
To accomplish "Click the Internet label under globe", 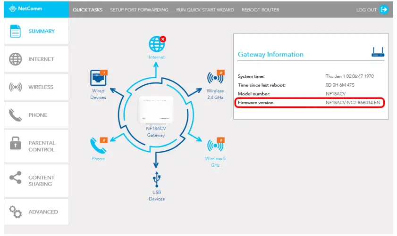I will point(156,57).
